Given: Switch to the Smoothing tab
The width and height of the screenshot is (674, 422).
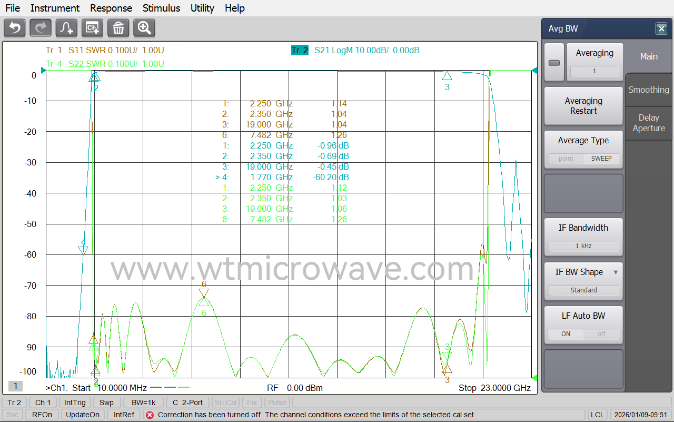Looking at the screenshot, I should pos(648,90).
